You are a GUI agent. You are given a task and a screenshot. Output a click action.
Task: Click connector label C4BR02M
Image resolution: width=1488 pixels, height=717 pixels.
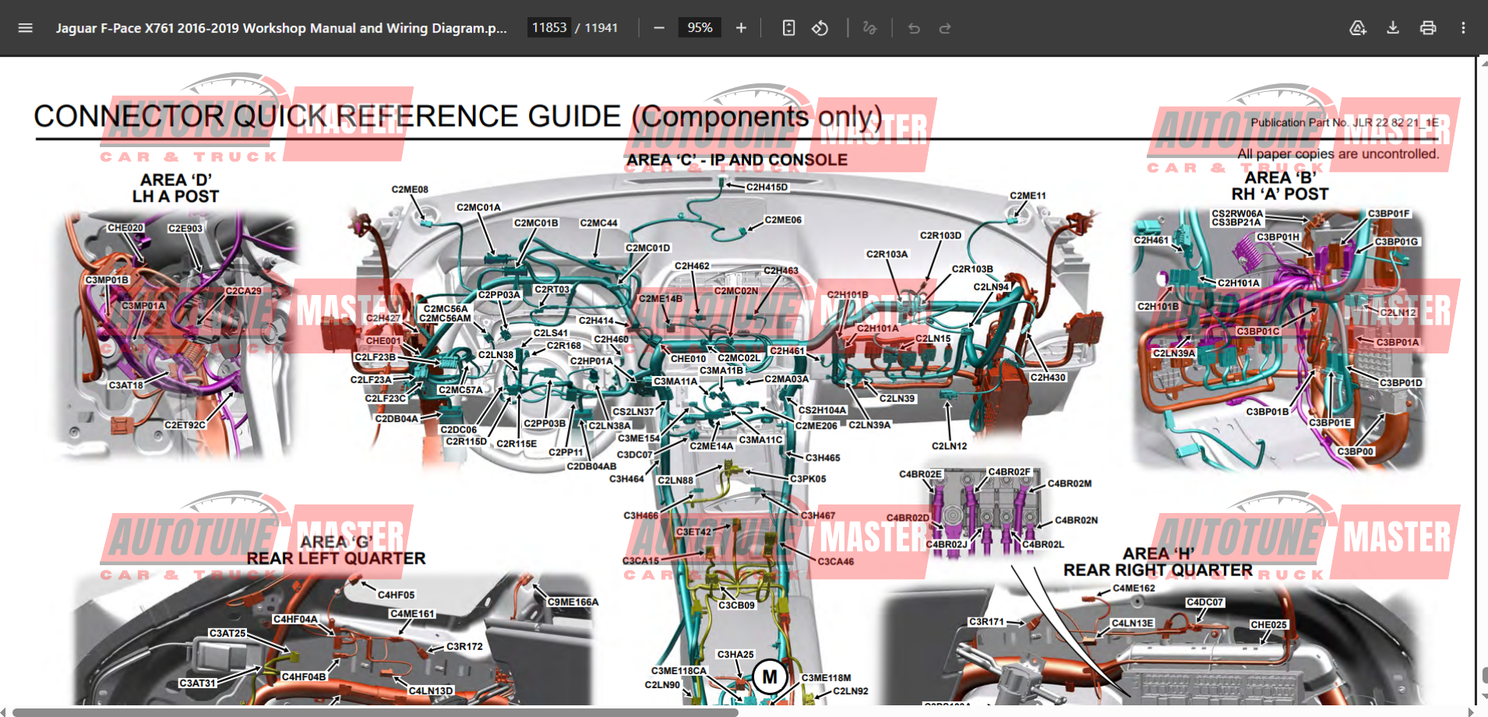click(1070, 483)
